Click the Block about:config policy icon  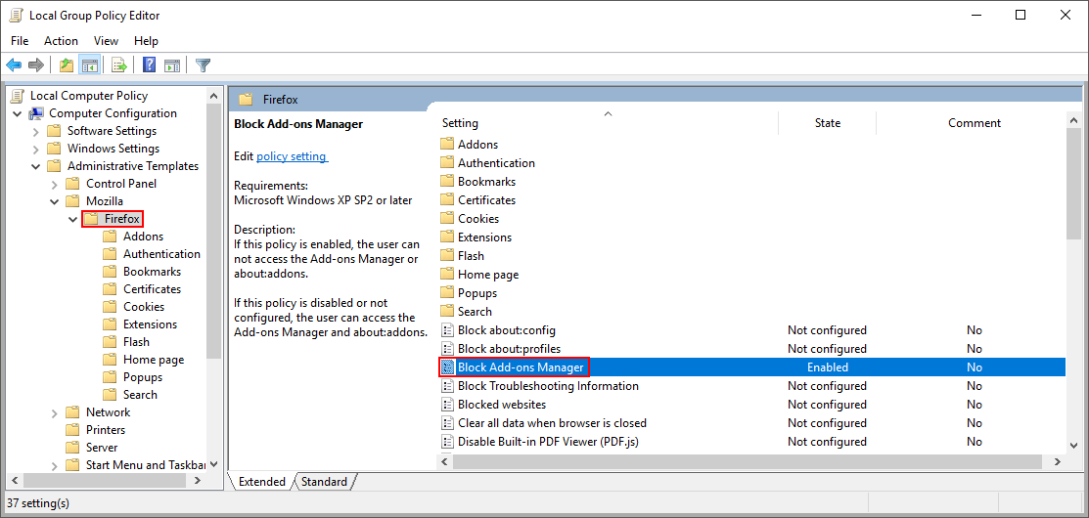click(x=448, y=330)
